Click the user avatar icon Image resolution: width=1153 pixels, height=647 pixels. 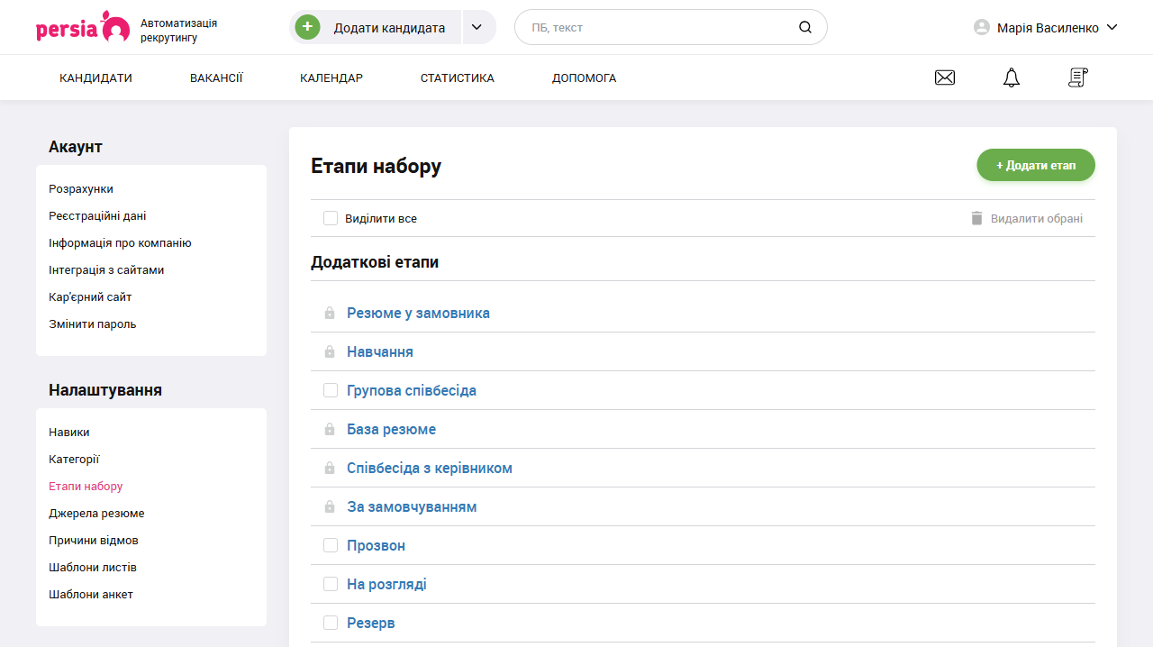coord(982,28)
